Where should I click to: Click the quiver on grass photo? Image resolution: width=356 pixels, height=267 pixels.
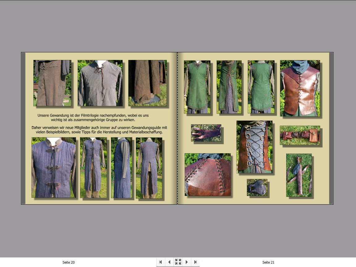pos(299,175)
